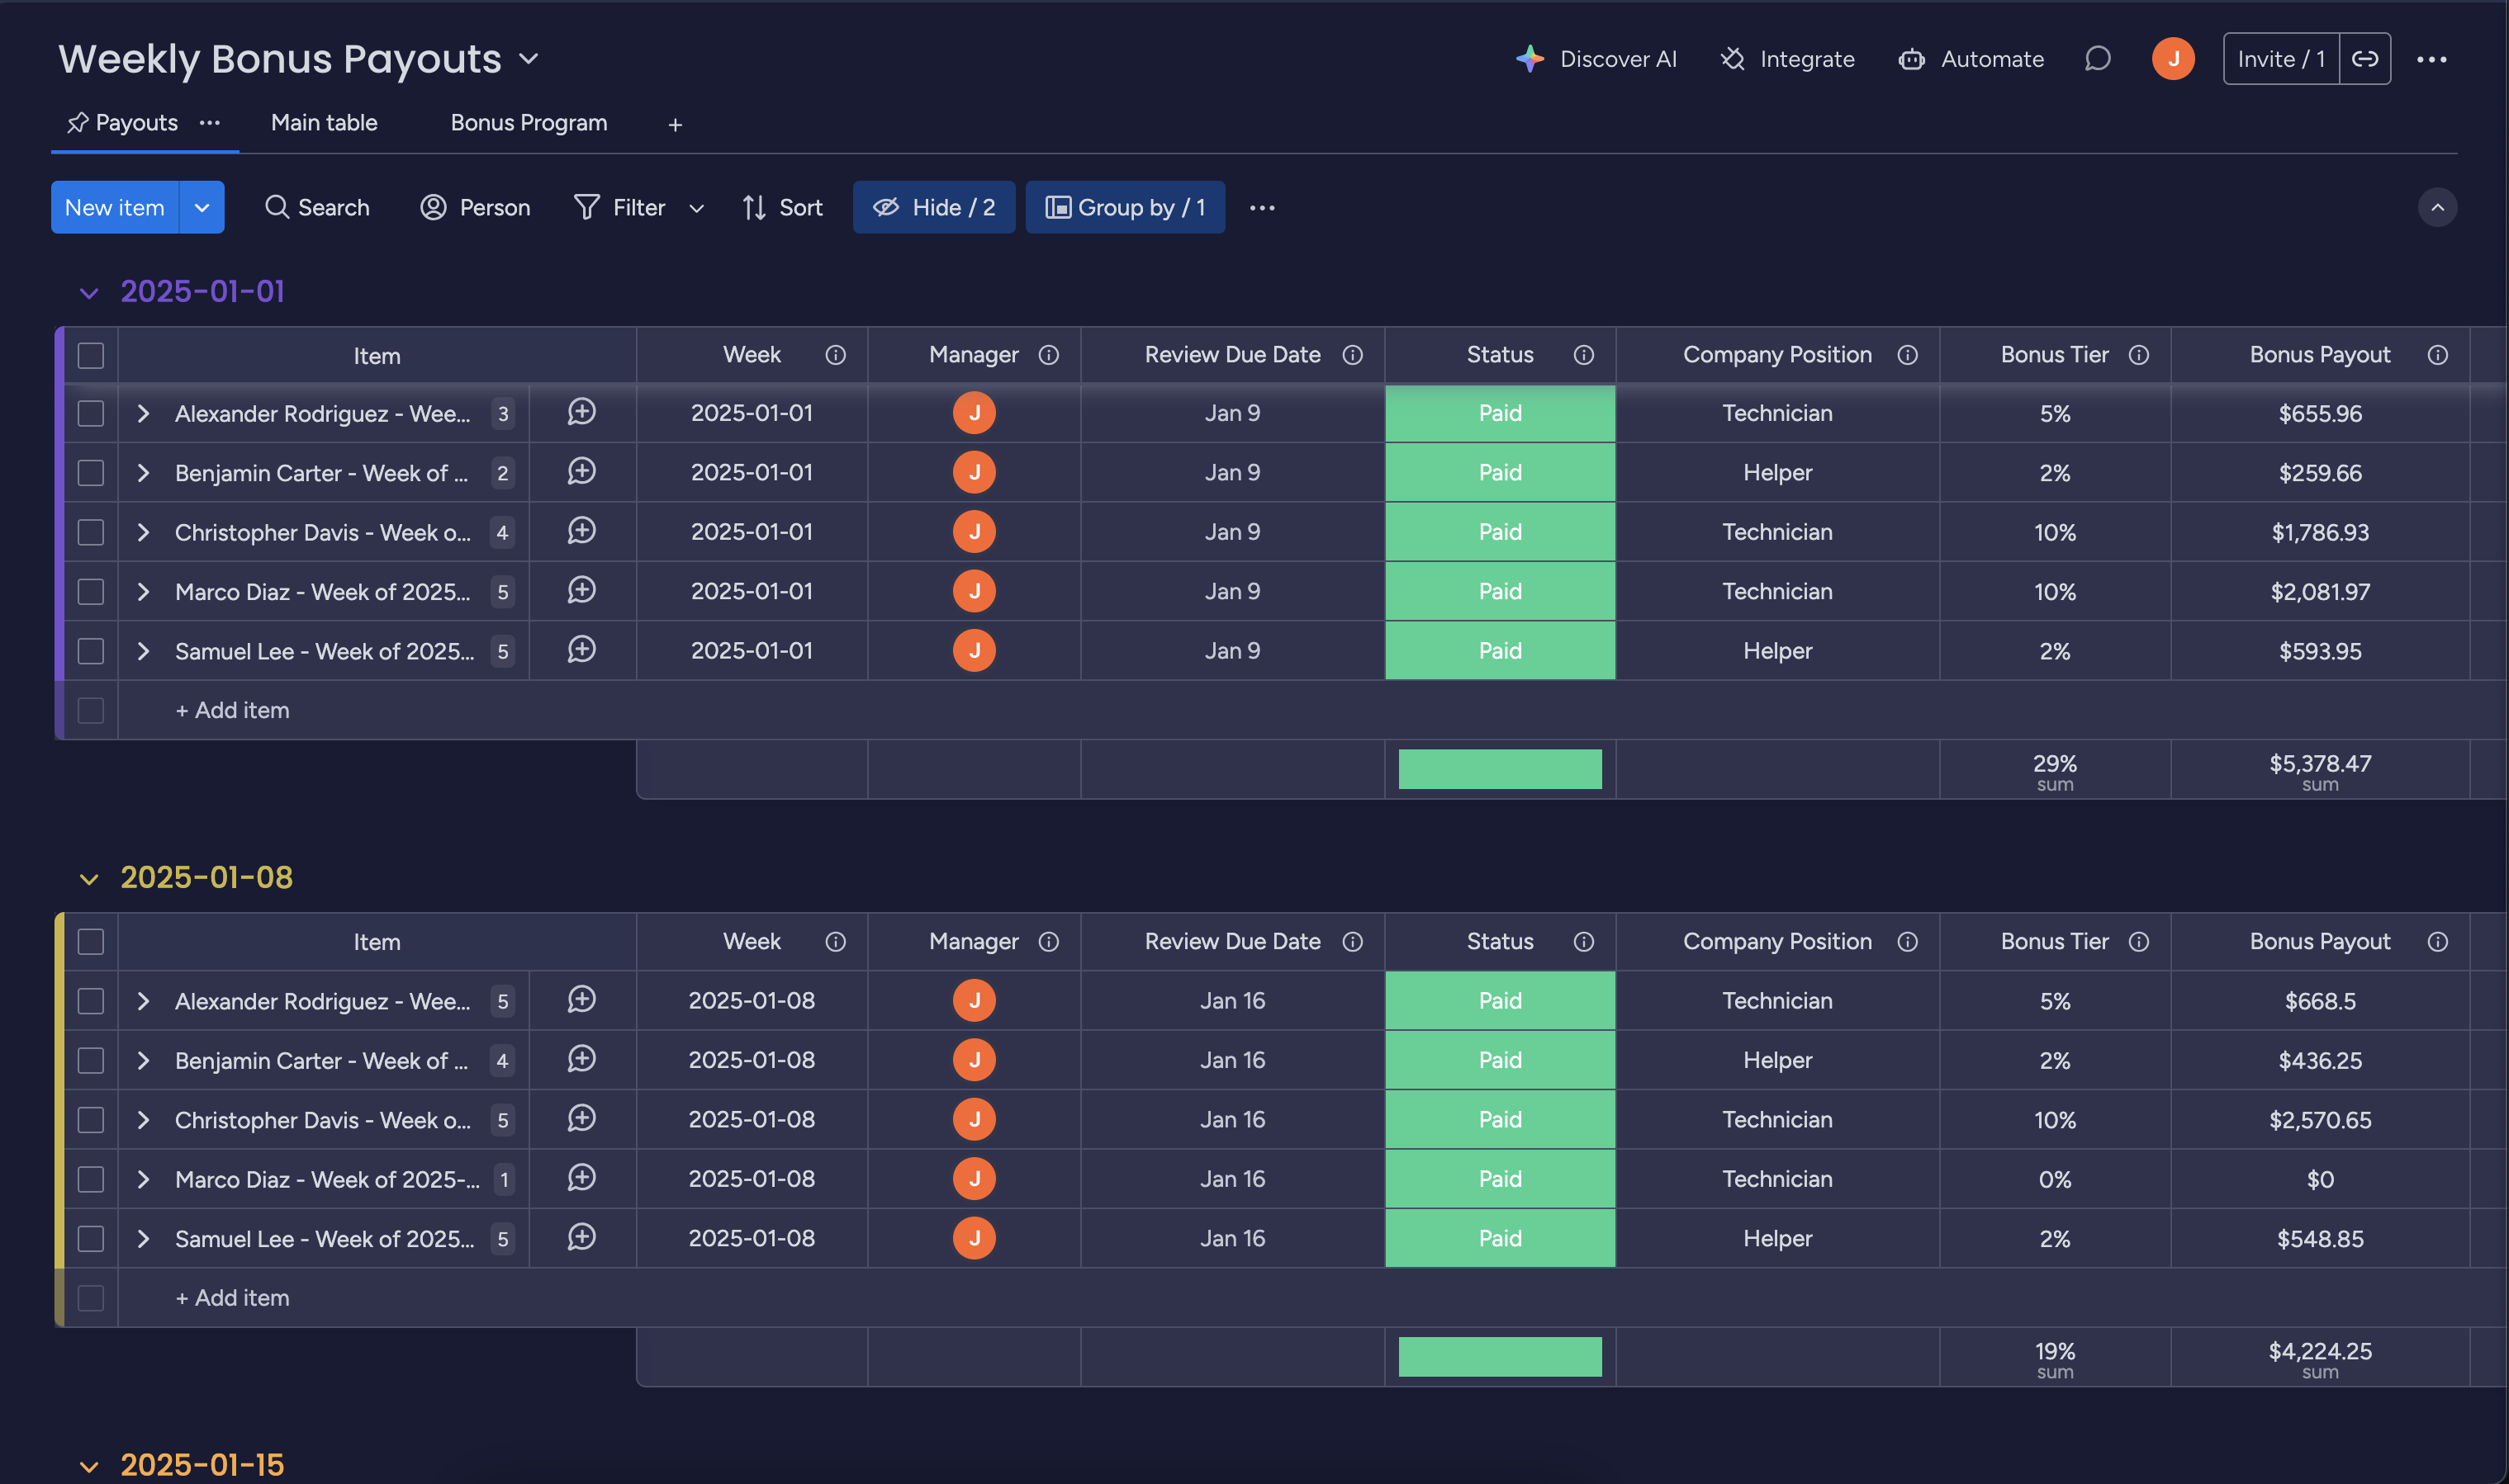The width and height of the screenshot is (2509, 1484).
Task: Click the orange J user avatar in header
Action: point(2173,59)
